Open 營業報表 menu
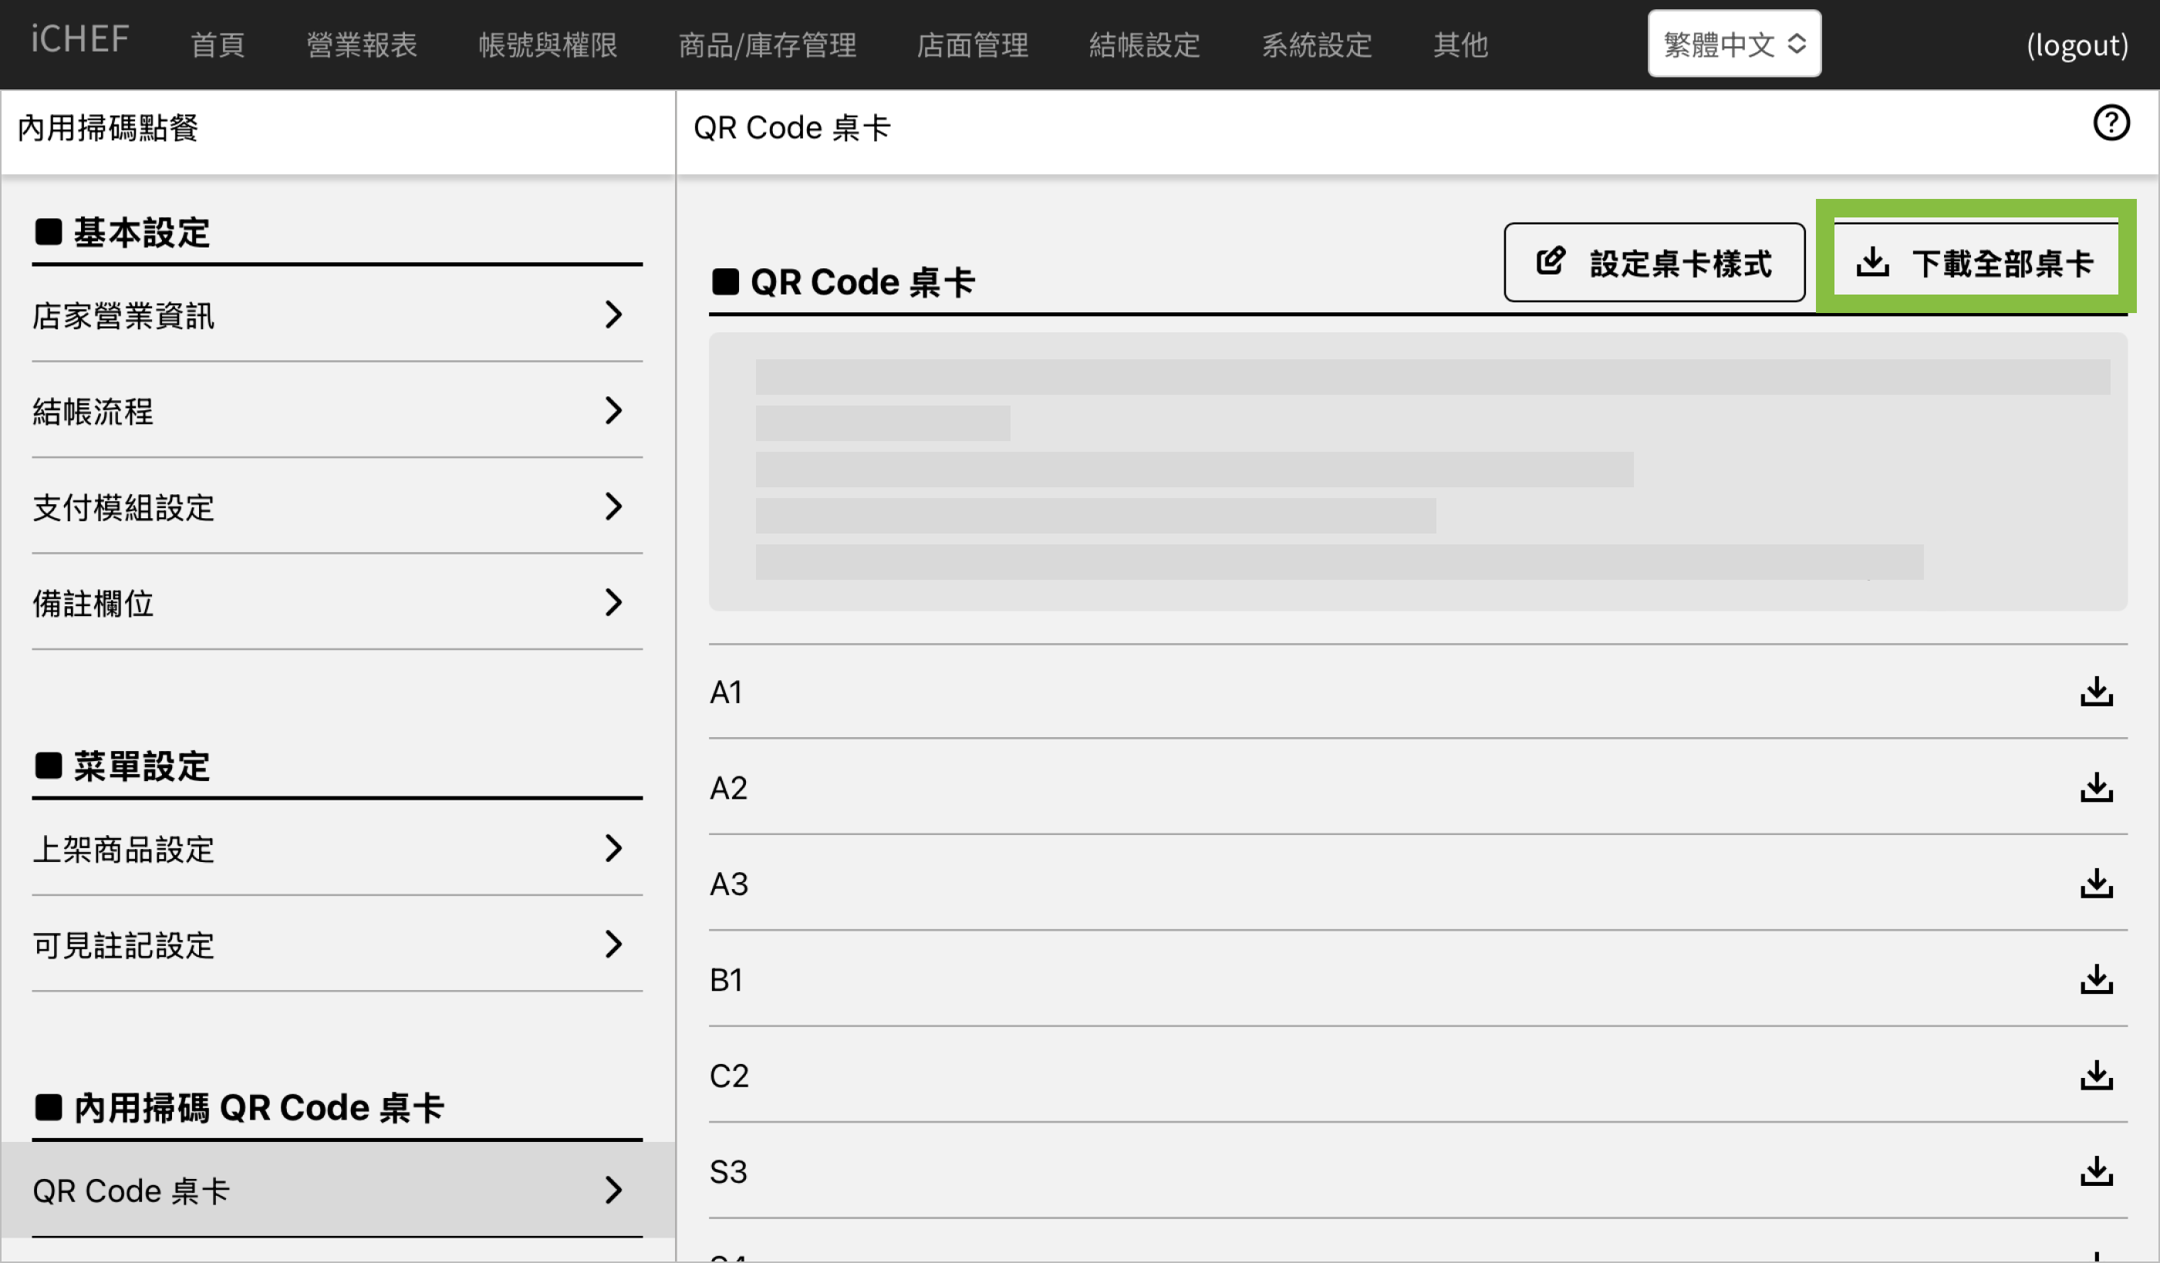Image resolution: width=2160 pixels, height=1263 pixels. pyautogui.click(x=361, y=45)
